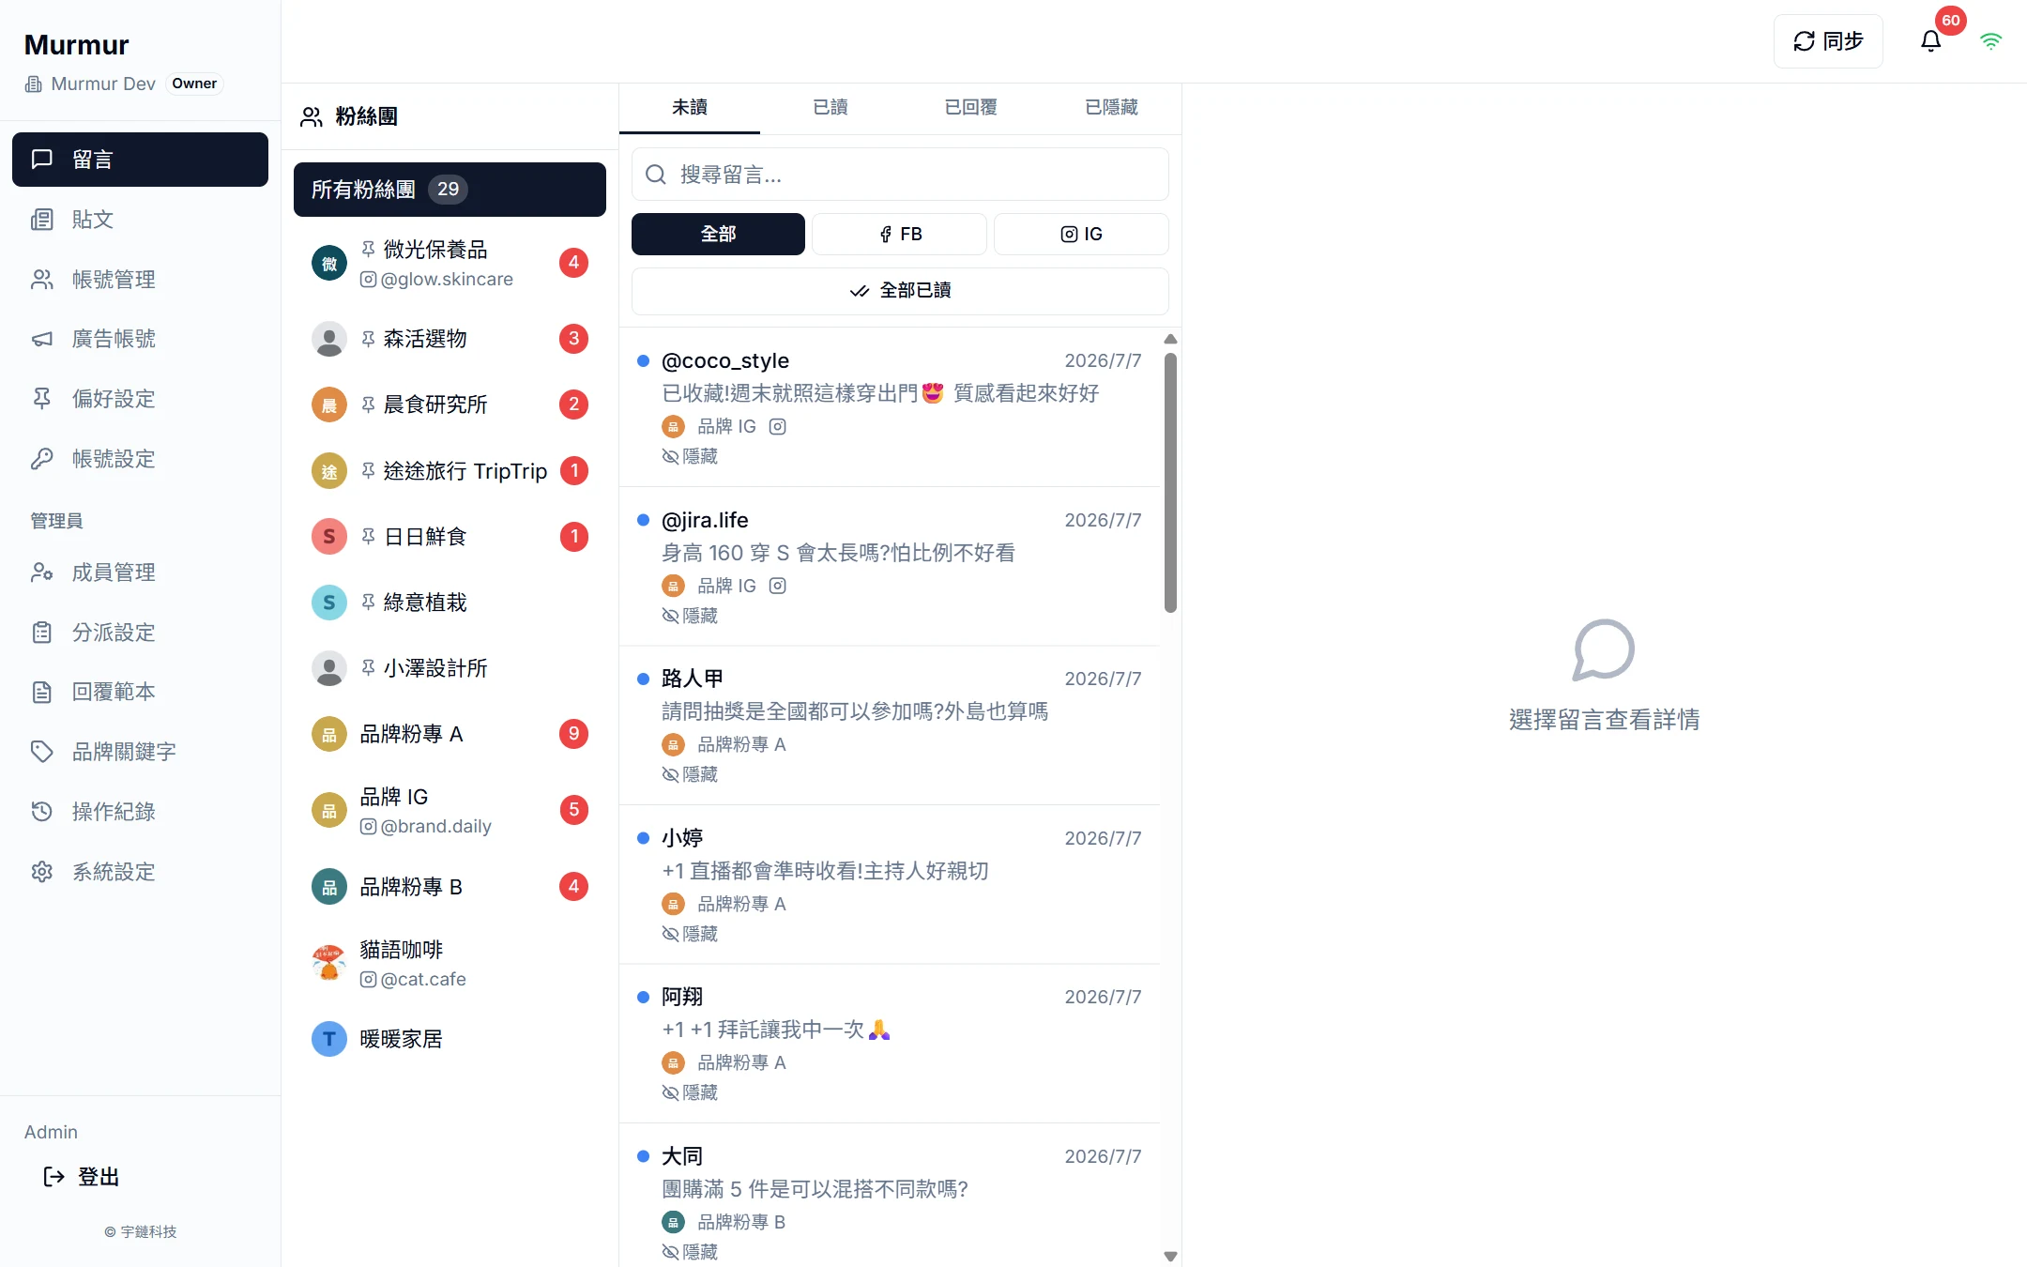Focus the 搜尋留言 search field
The image size is (2027, 1267).
click(x=900, y=175)
